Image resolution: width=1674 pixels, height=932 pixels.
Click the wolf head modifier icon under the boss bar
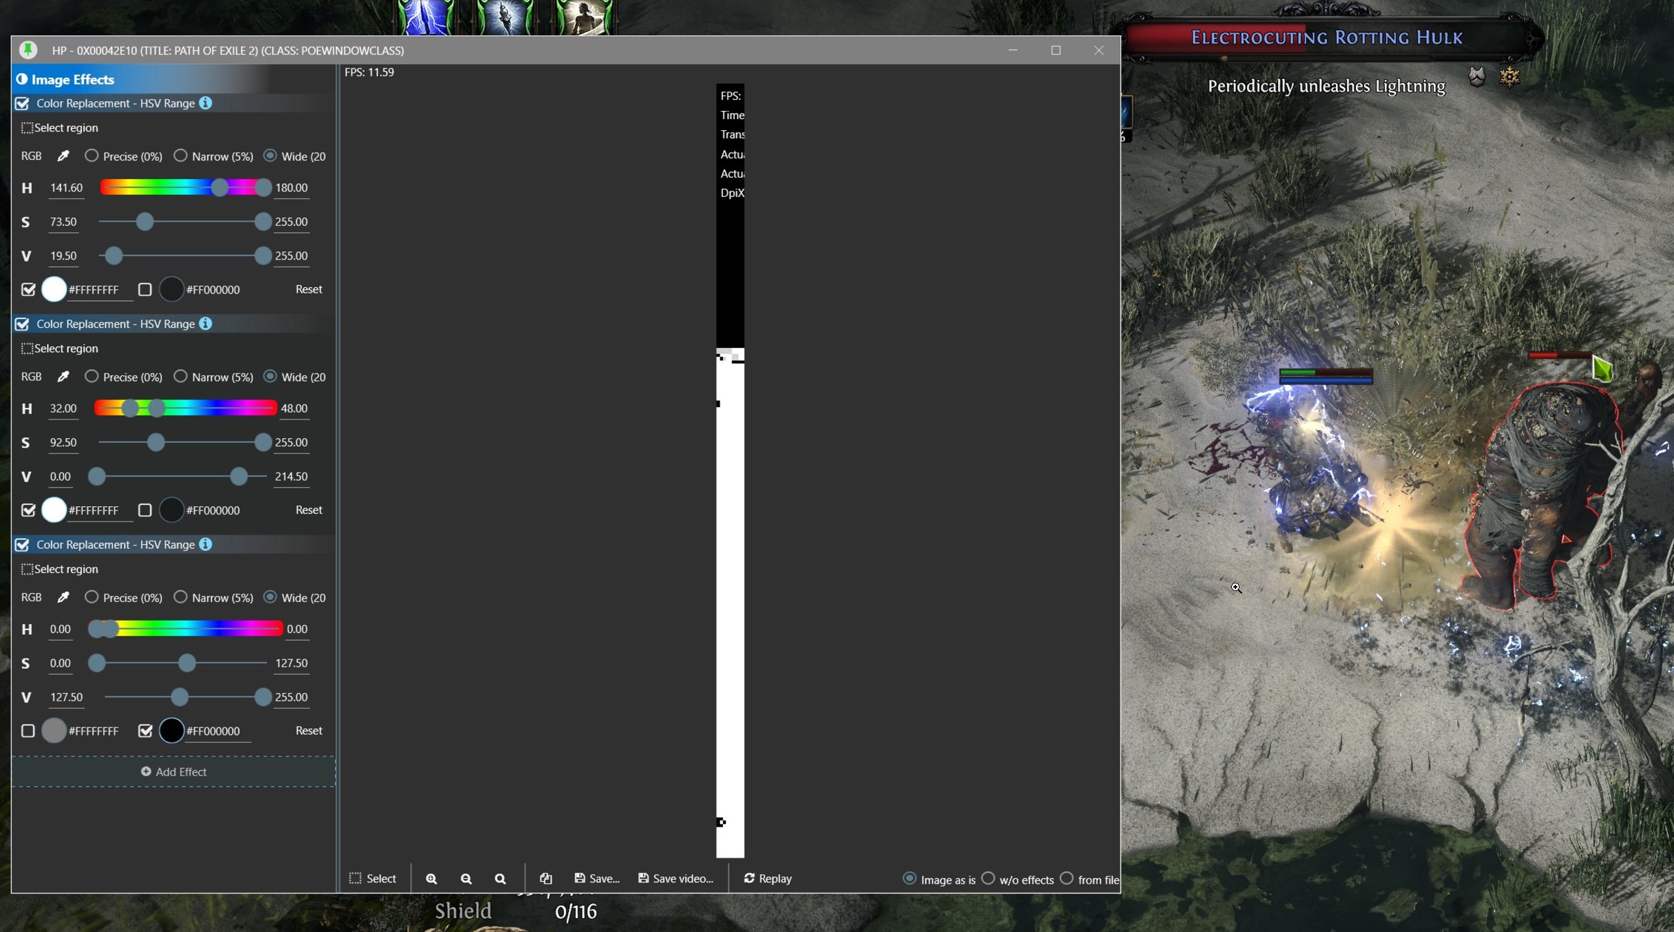click(x=1476, y=76)
